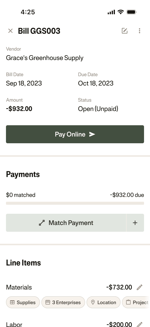Click the arrows icon on Match Payment
Image resolution: width=150 pixels, height=327 pixels.
click(x=42, y=222)
